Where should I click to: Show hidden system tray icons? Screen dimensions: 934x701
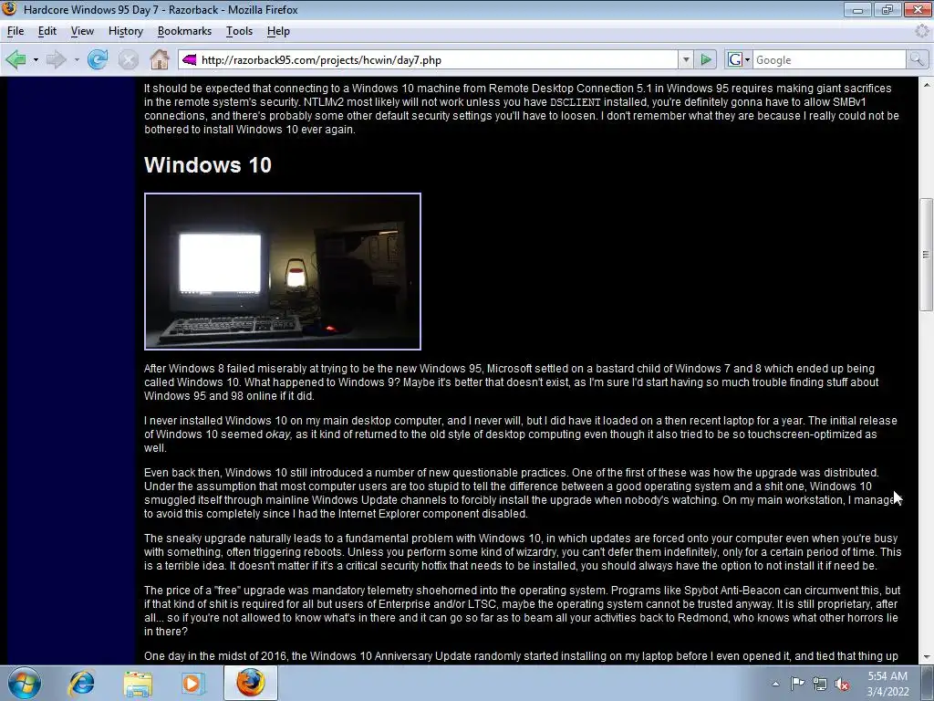click(x=775, y=684)
